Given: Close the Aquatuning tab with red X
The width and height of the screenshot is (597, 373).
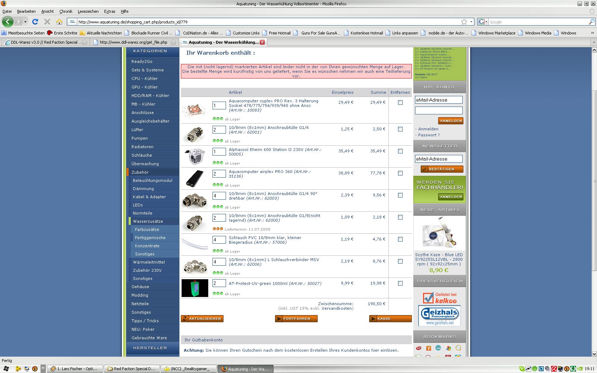Looking at the screenshot, I should [x=262, y=42].
